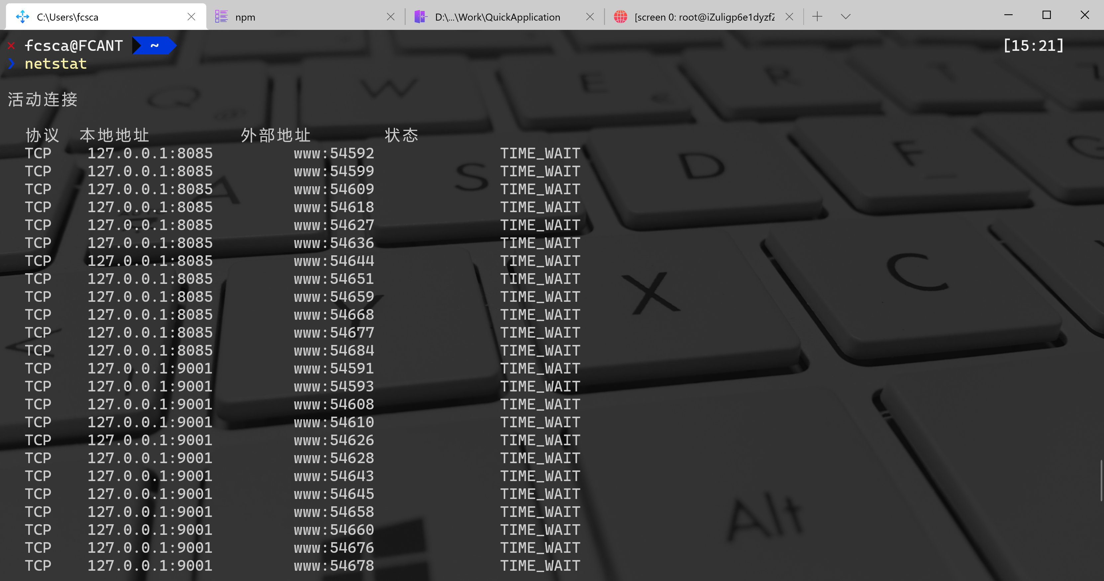Click the PowerShell icon on the first tab
This screenshot has width=1104, height=581.
[x=22, y=17]
